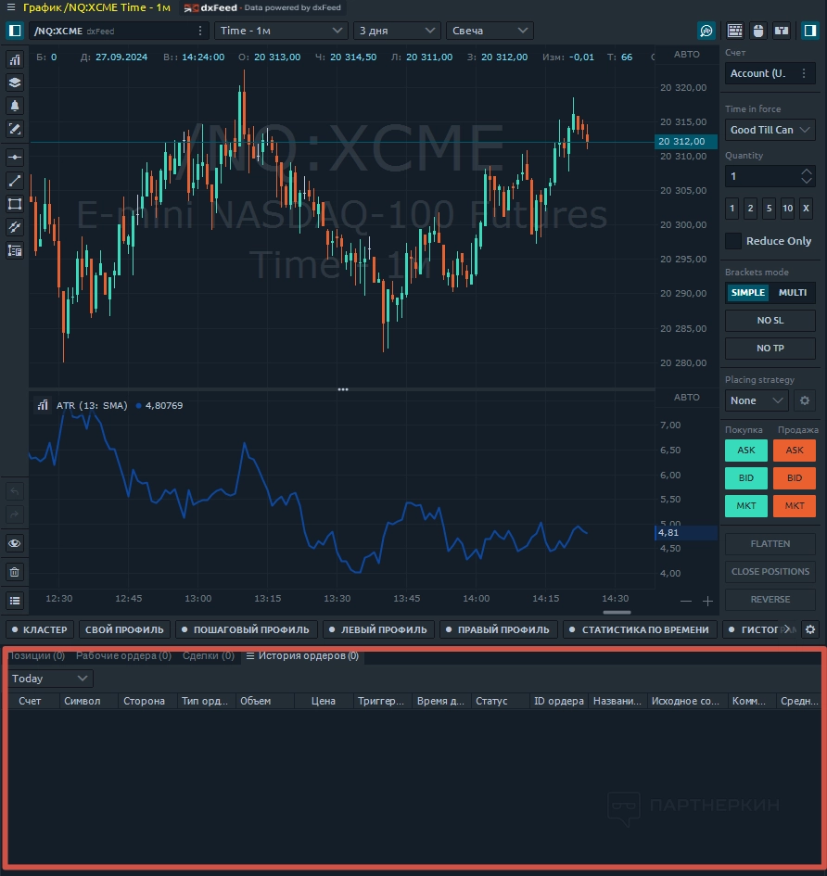Image resolution: width=827 pixels, height=876 pixels.
Task: Toggle drawings visibility with the eye icon
Action: tap(15, 543)
